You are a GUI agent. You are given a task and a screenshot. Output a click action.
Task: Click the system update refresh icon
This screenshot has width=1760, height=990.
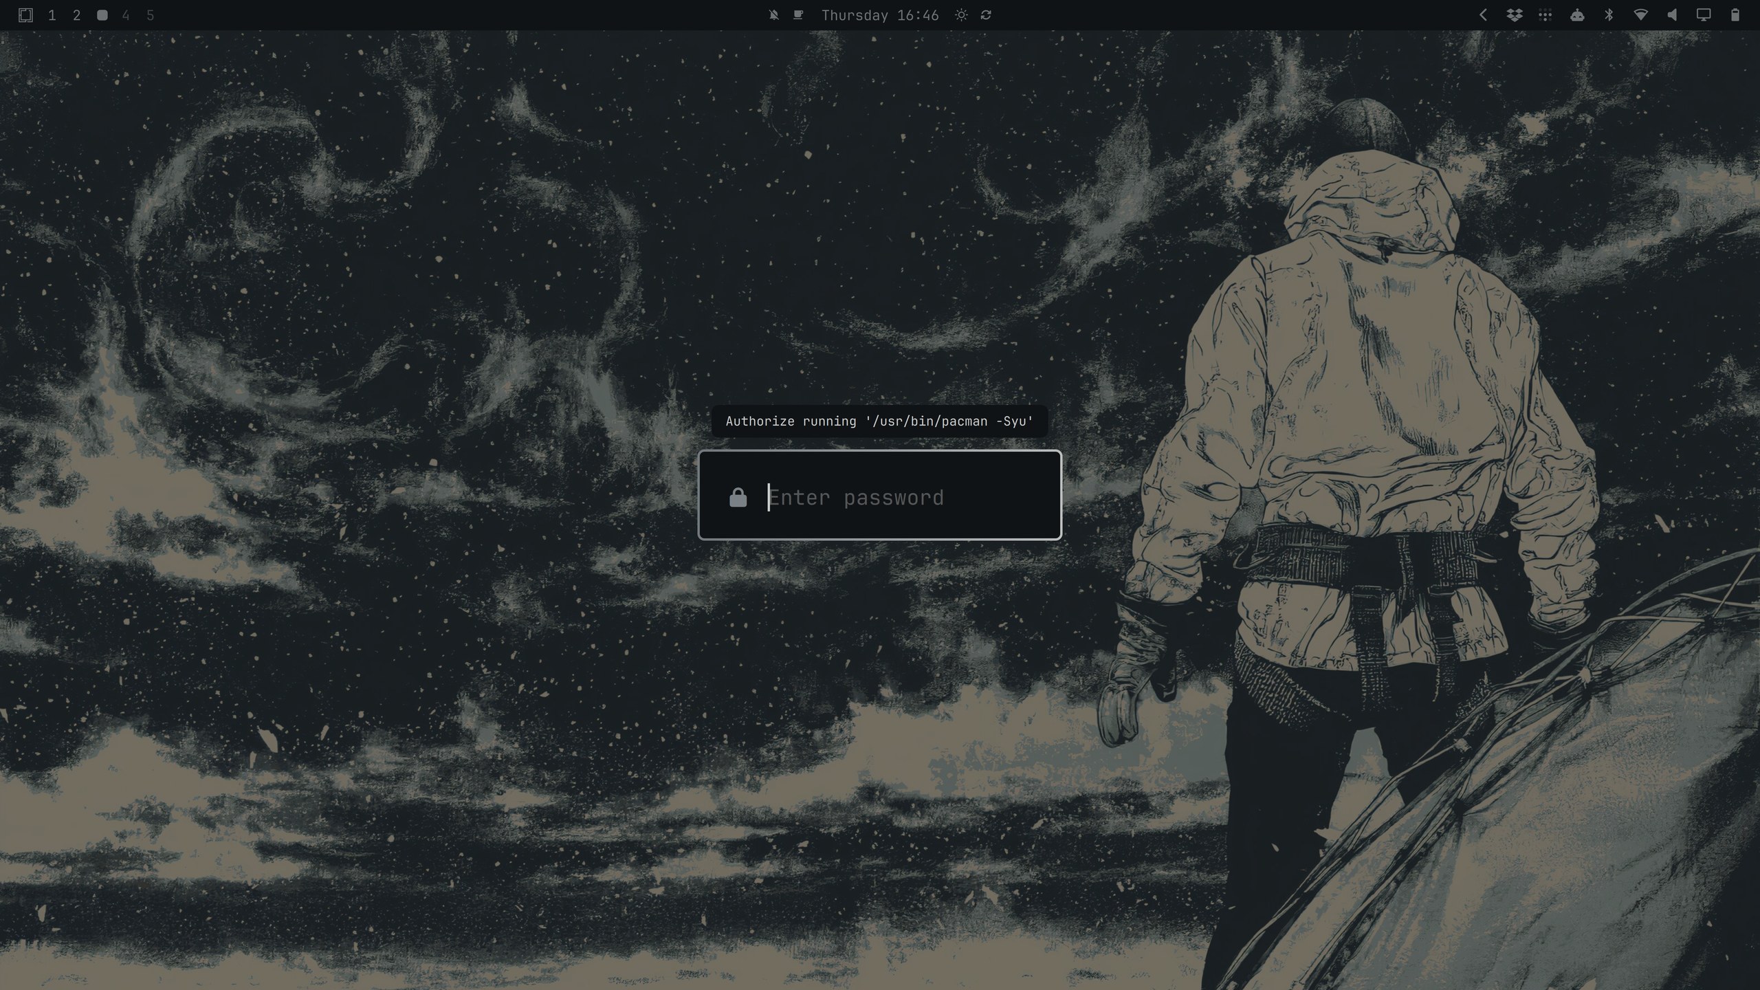[986, 15]
